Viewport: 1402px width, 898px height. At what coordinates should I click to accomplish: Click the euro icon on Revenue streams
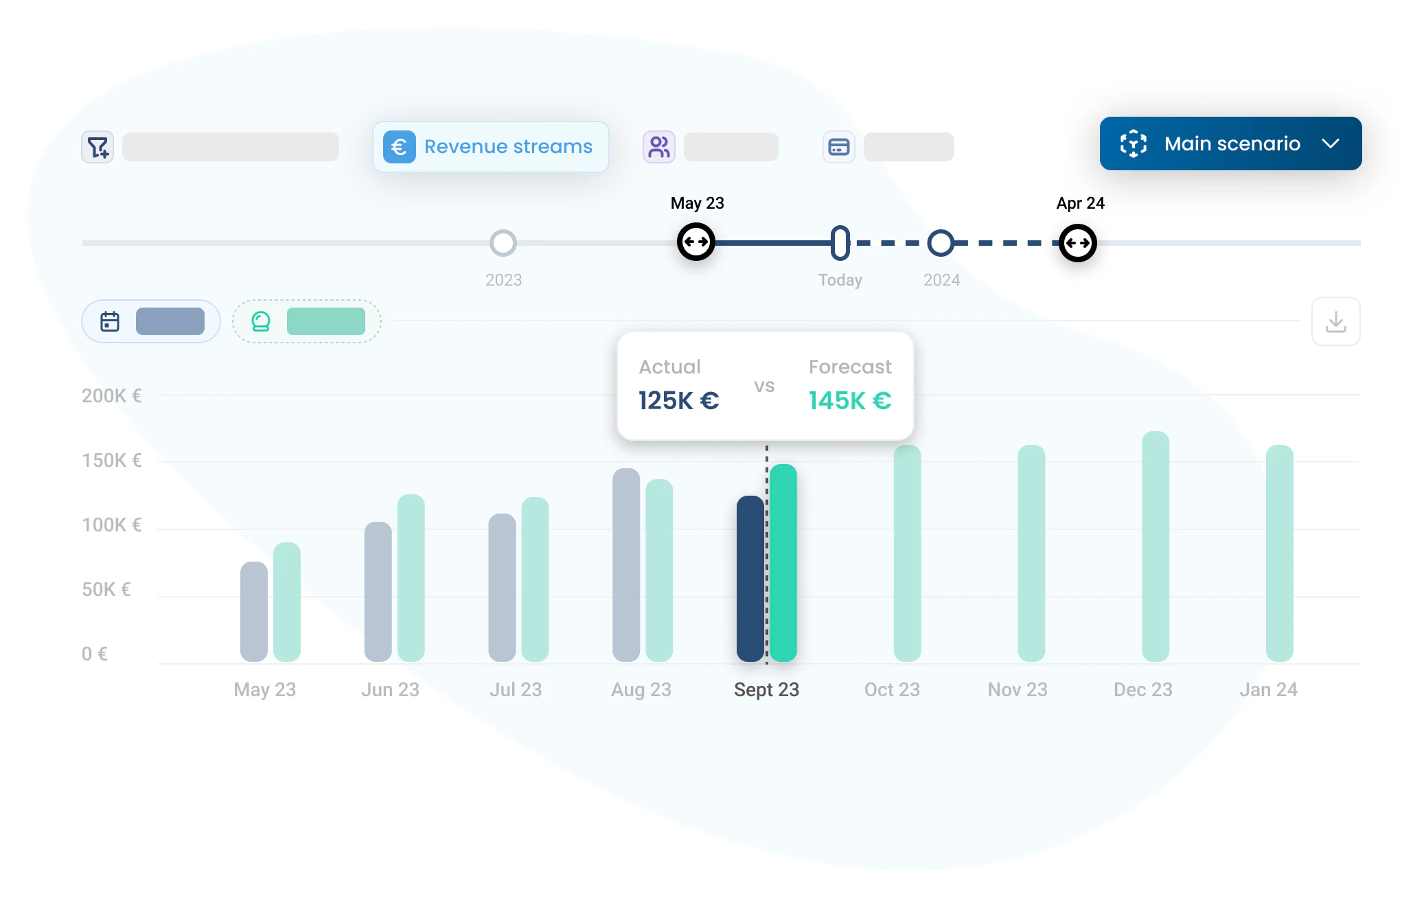point(400,146)
